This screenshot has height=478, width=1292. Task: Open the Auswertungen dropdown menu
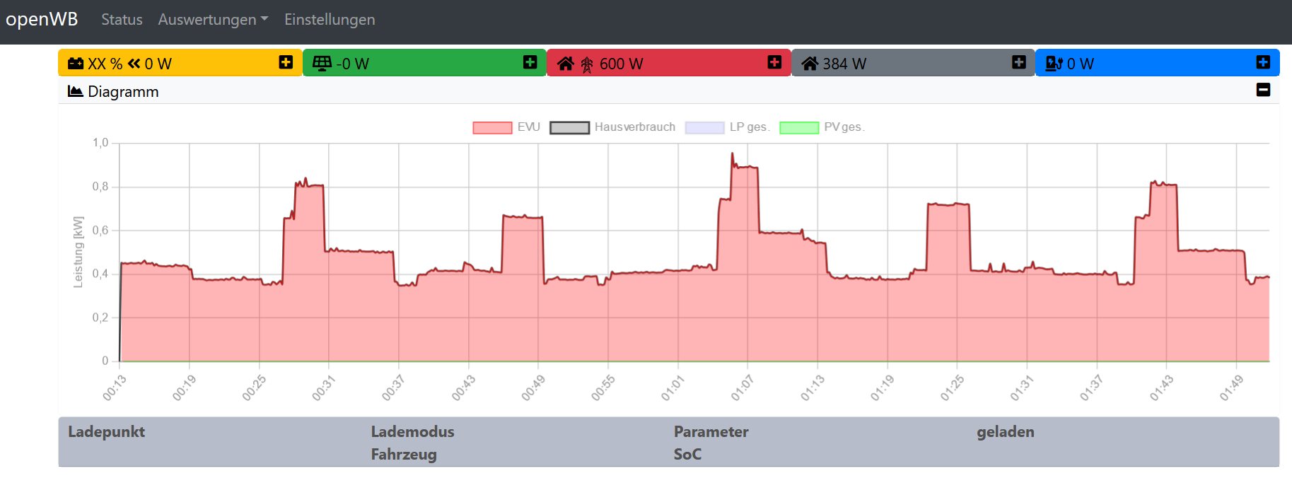click(213, 20)
